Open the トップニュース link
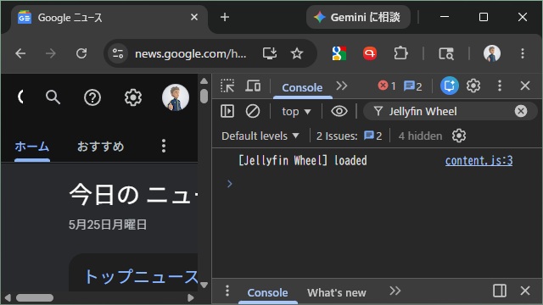Image resolution: width=543 pixels, height=305 pixels. click(142, 277)
